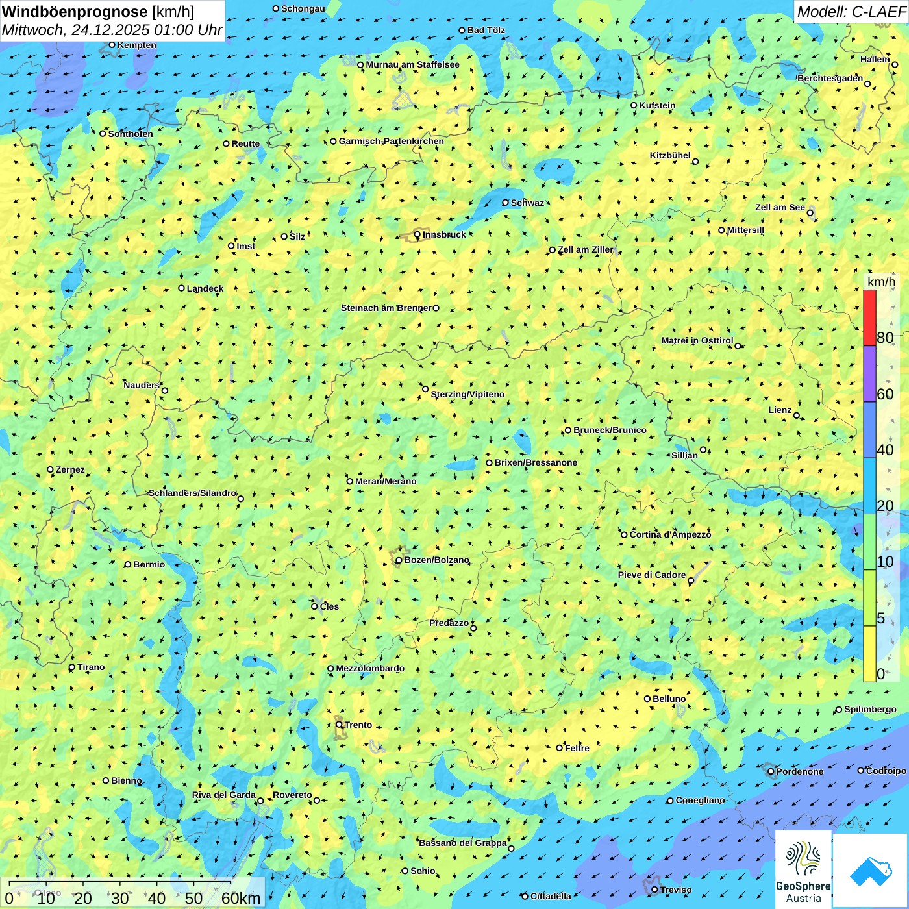Click the "Riva del Garda" label

[x=224, y=795]
